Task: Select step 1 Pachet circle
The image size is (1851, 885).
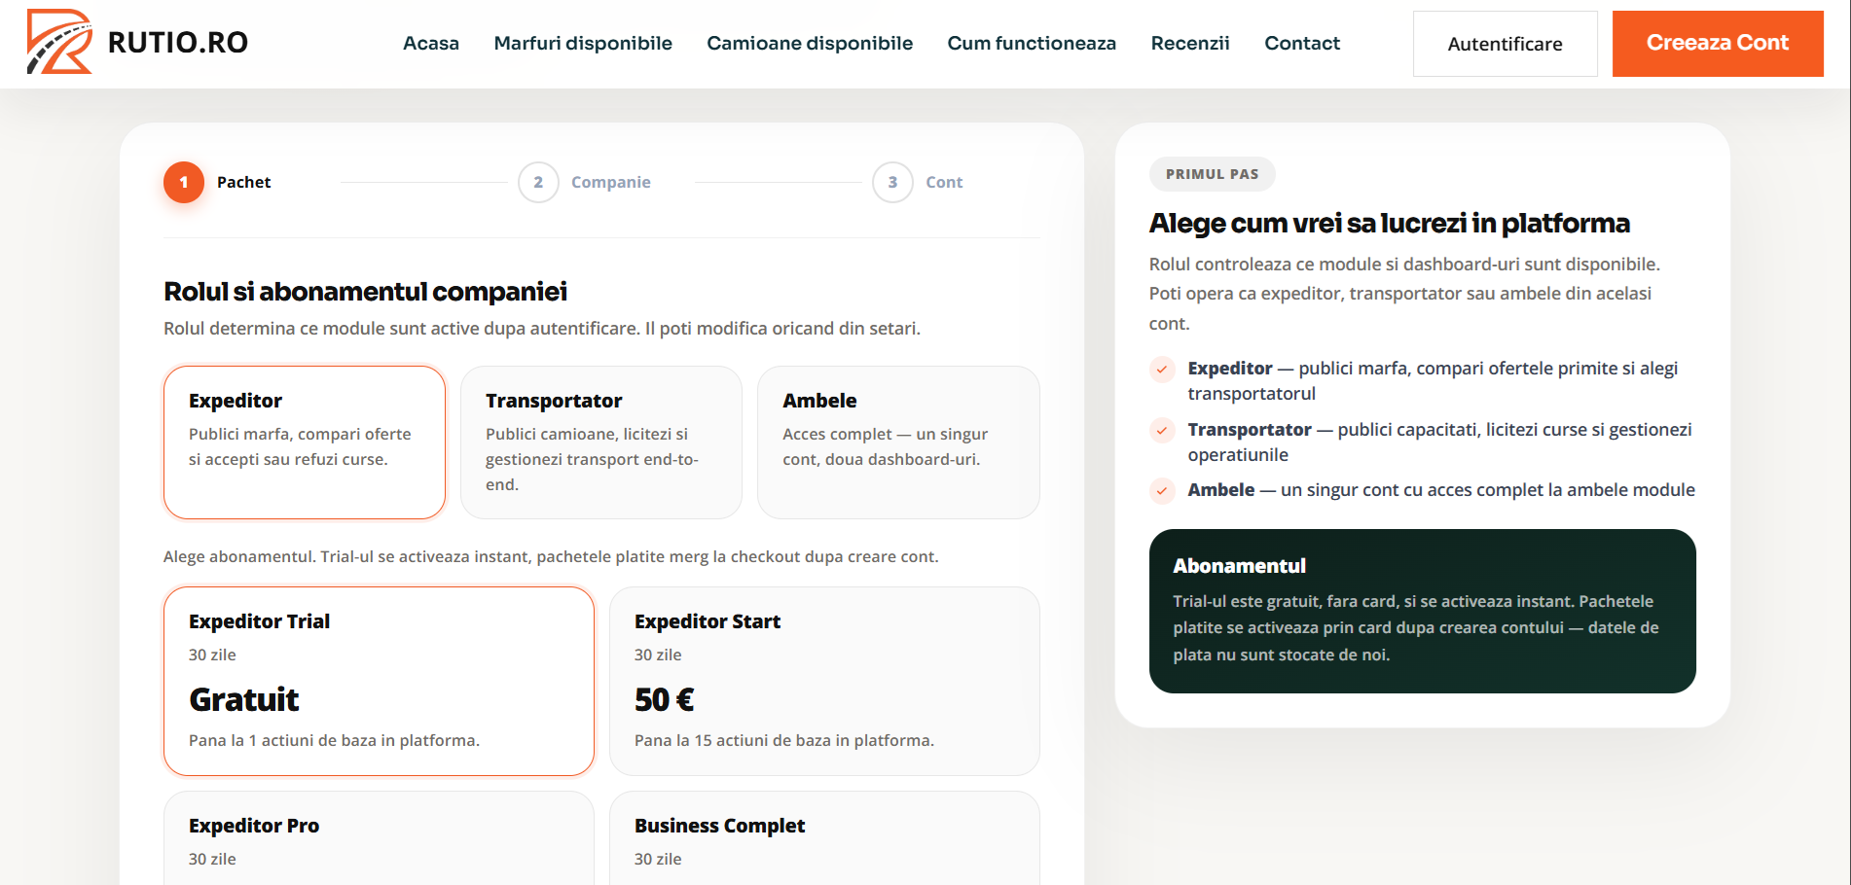Action: (x=184, y=182)
